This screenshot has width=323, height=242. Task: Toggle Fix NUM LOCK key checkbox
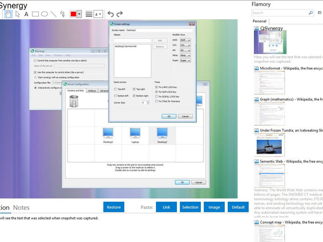pyautogui.click(x=156, y=92)
